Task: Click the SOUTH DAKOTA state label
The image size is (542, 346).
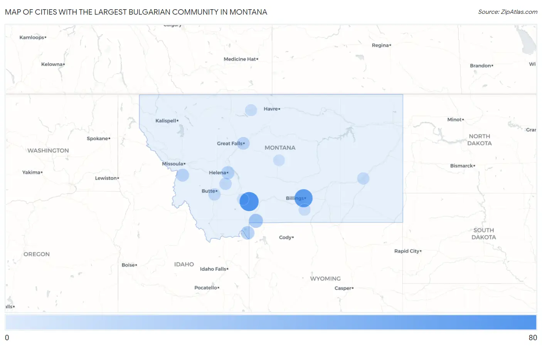Action: tap(484, 234)
